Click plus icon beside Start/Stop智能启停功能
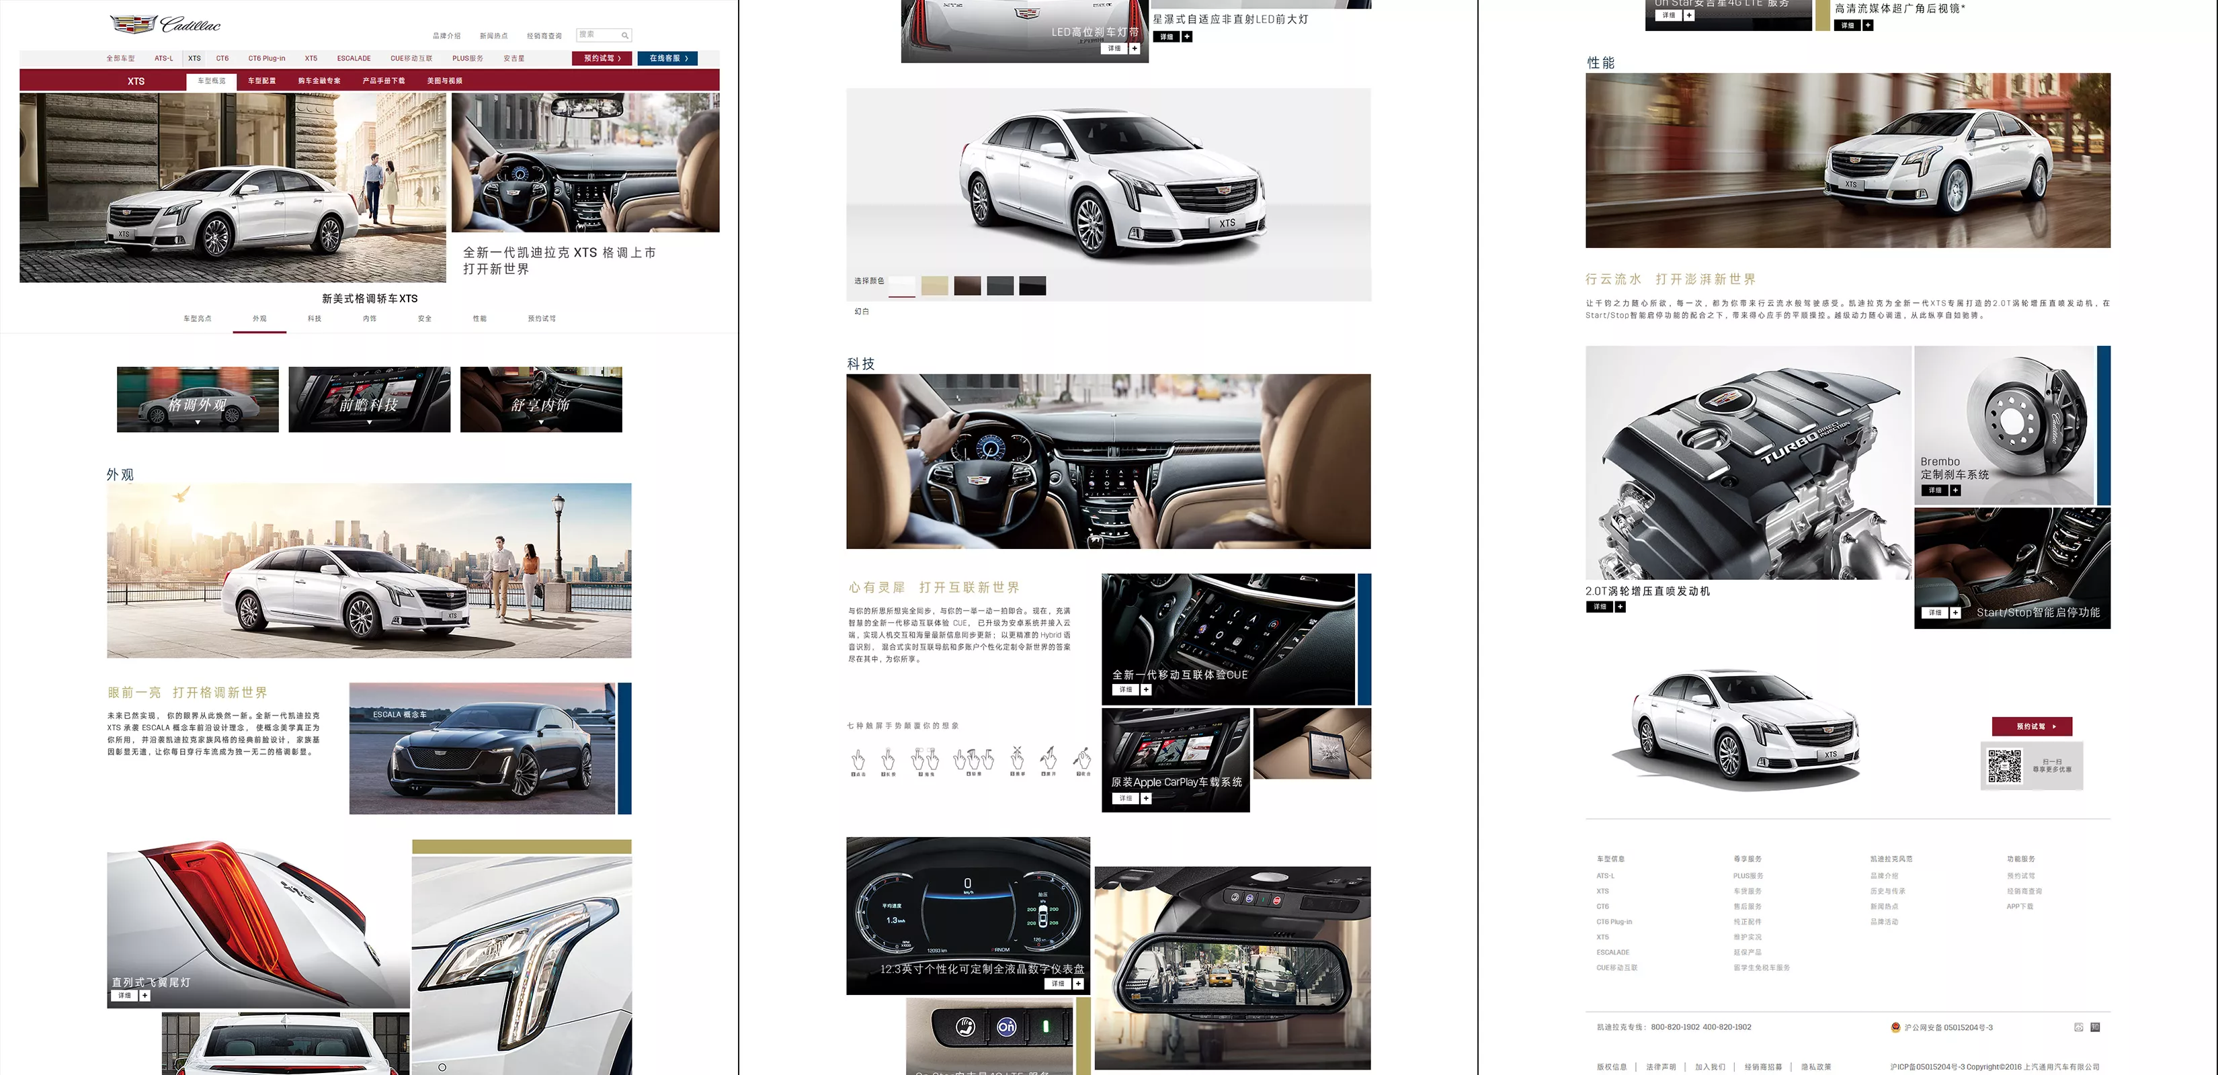The image size is (2218, 1075). [1955, 613]
